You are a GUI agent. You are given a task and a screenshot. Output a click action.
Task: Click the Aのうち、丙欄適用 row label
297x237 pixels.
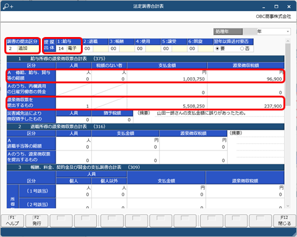click(31, 89)
